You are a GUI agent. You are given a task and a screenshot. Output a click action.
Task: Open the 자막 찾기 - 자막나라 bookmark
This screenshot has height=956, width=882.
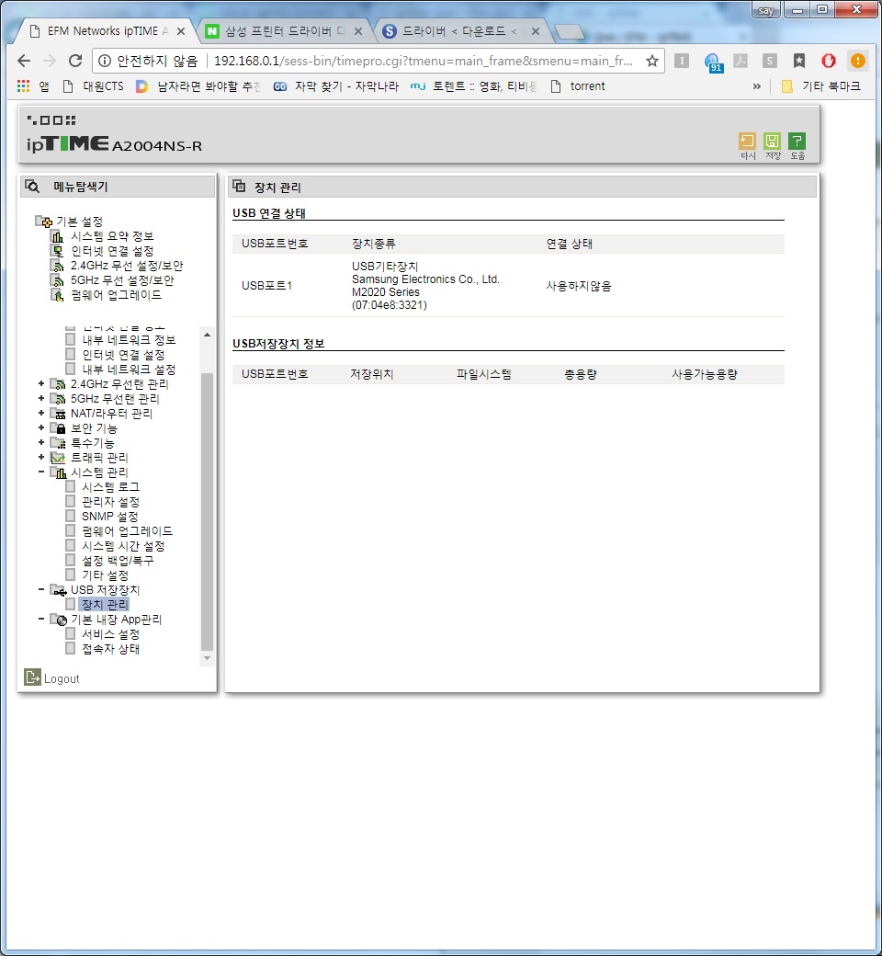pos(336,86)
